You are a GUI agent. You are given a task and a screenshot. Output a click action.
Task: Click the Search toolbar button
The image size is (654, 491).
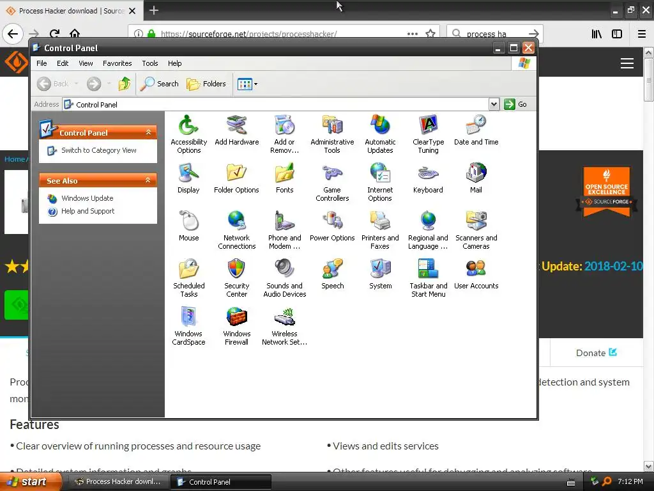tap(159, 84)
